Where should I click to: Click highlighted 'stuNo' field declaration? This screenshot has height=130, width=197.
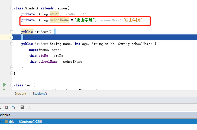(54, 14)
